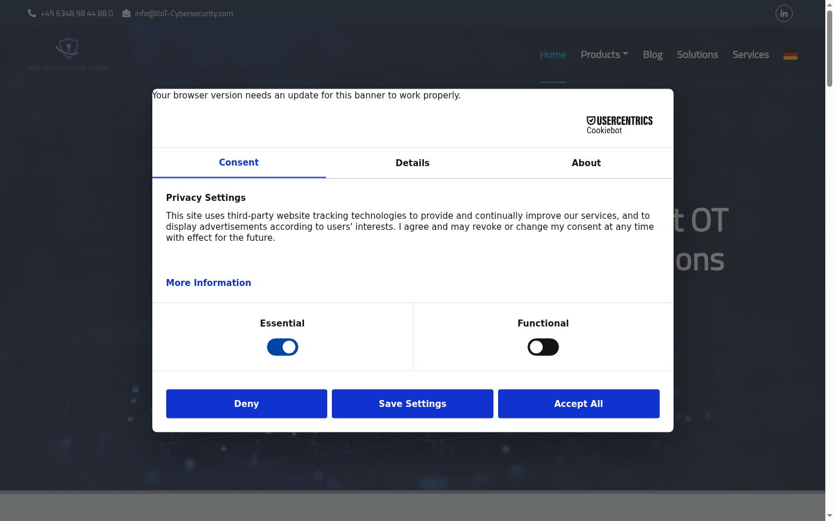Viewport: 834px width, 521px height.
Task: Accept all cookies
Action: click(x=579, y=403)
